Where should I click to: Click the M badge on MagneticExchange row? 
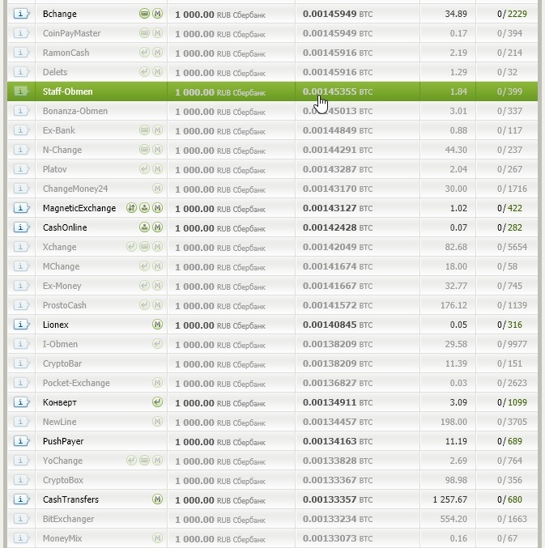(x=158, y=208)
